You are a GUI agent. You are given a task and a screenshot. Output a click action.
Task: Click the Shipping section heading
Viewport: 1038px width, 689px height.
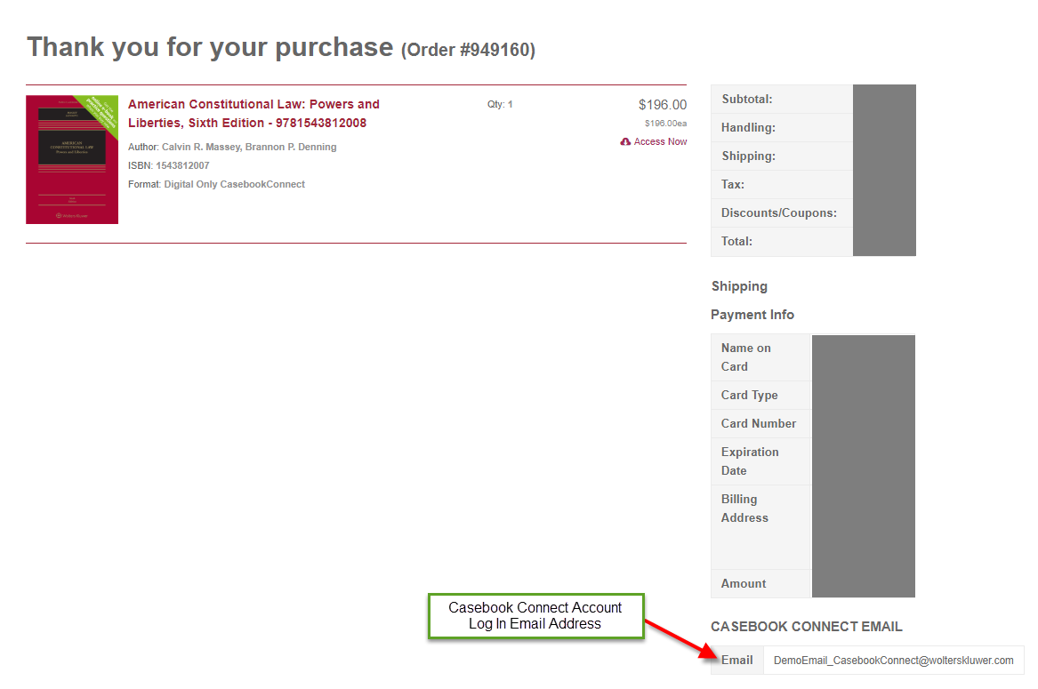[739, 286]
